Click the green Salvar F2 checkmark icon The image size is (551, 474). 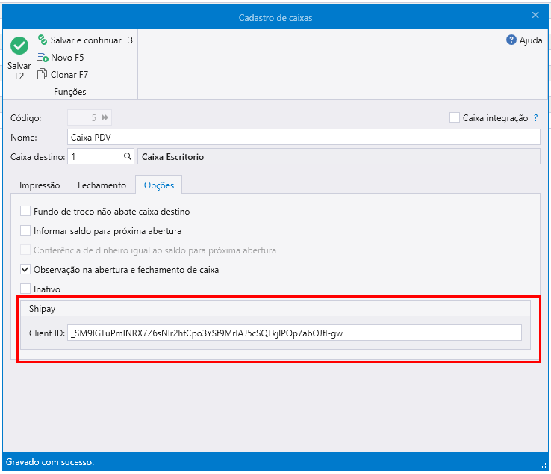19,46
